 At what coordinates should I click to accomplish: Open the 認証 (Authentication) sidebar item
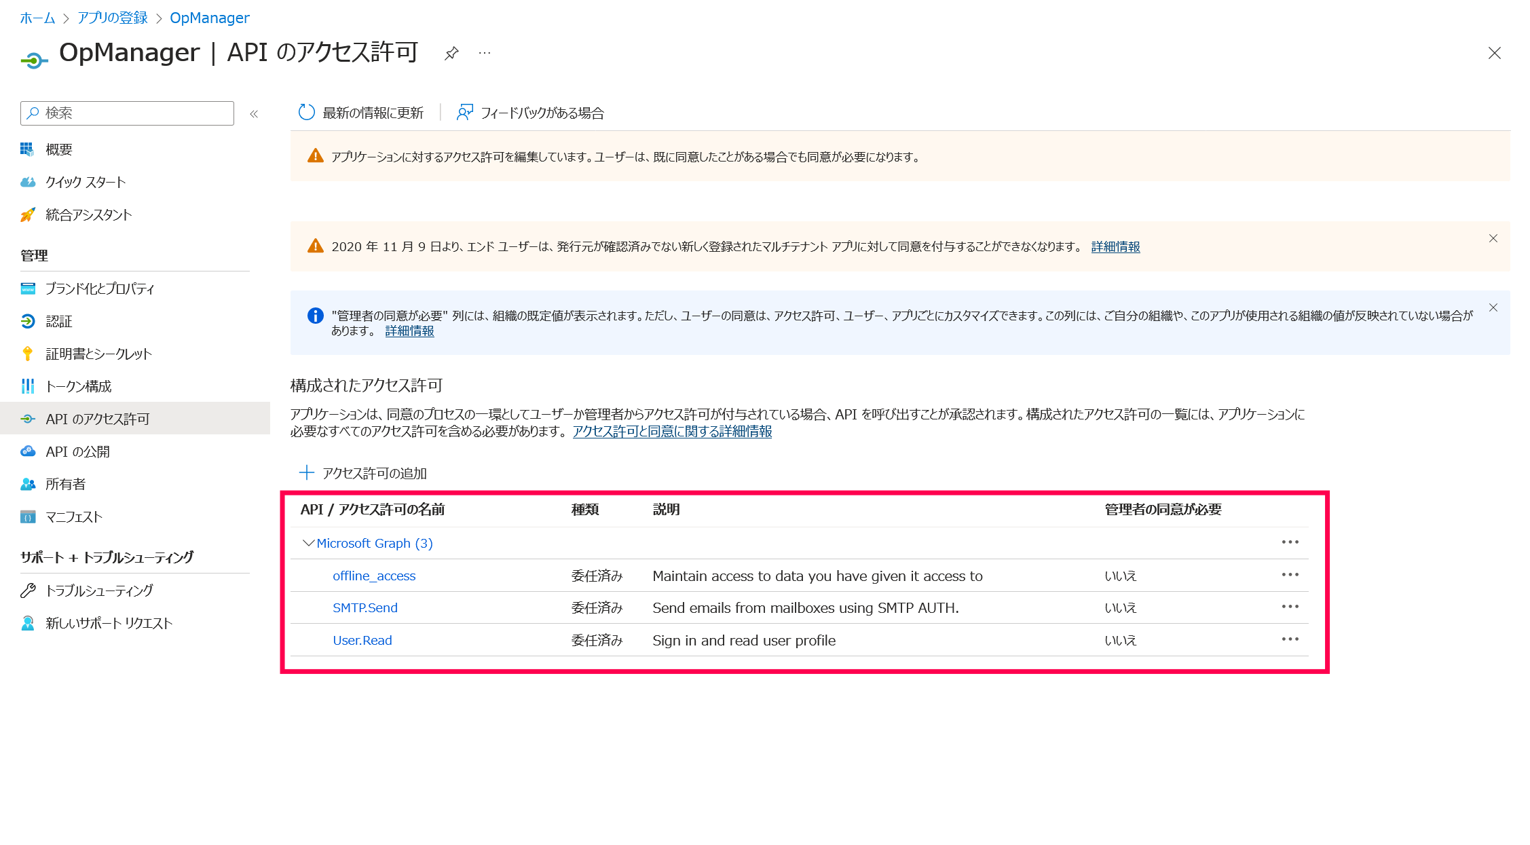(60, 321)
